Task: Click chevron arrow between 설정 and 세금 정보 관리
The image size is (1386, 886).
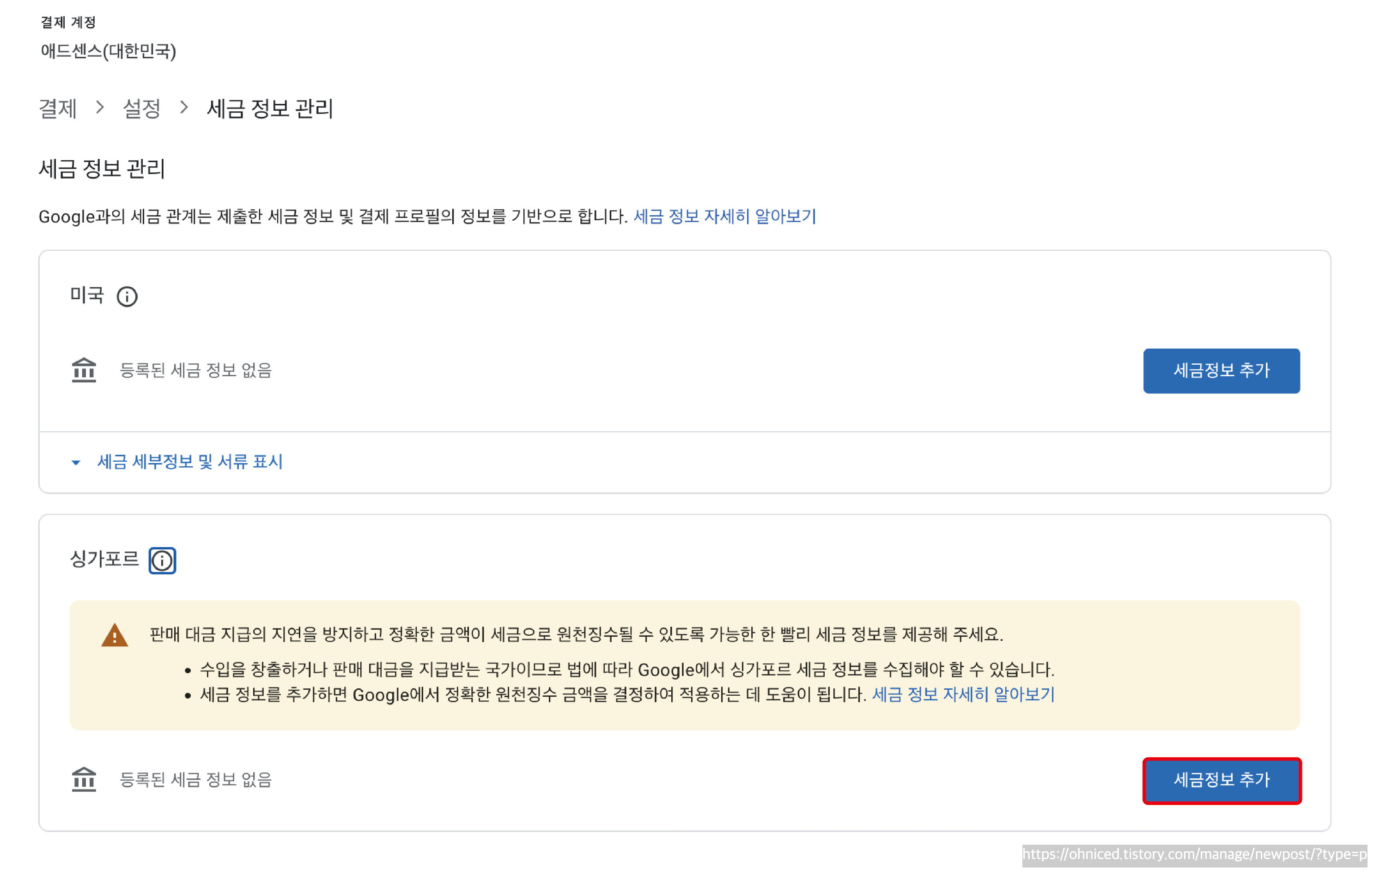Action: pyautogui.click(x=184, y=108)
